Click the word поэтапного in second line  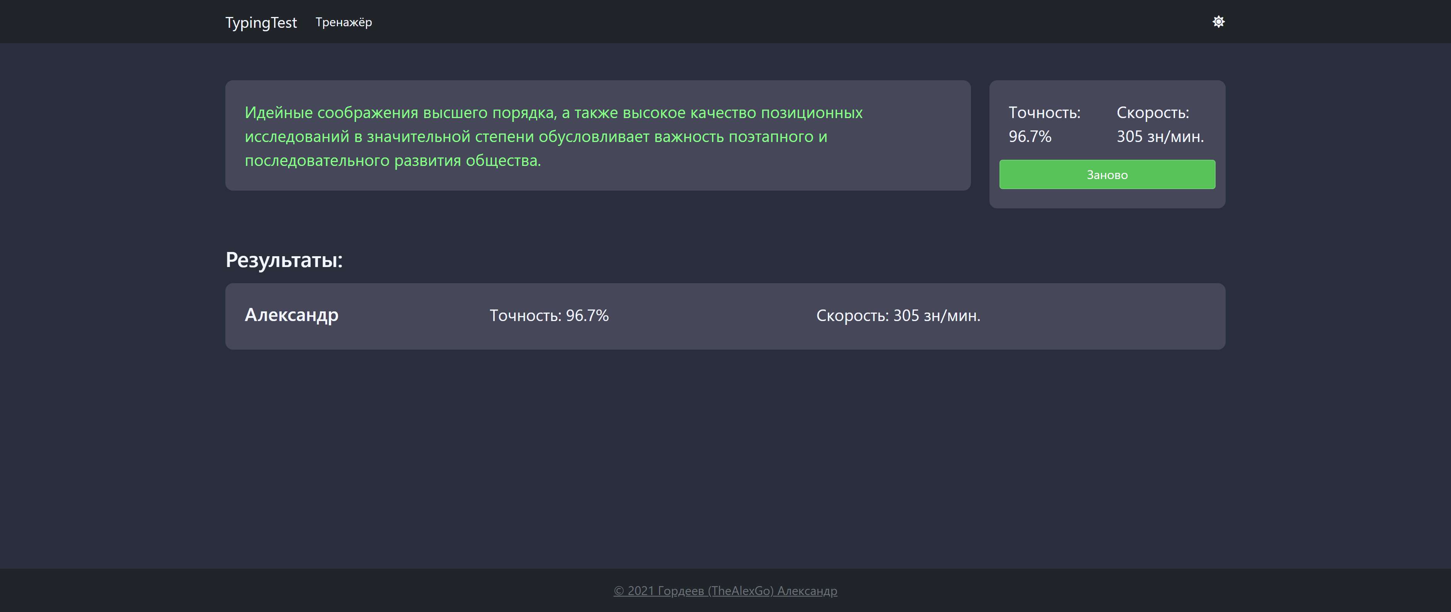(771, 137)
